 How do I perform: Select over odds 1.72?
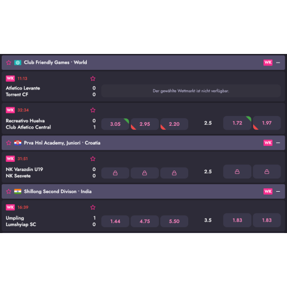pos(237,123)
